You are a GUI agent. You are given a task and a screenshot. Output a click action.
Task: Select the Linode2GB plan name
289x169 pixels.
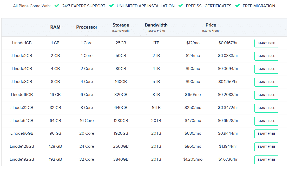(x=22, y=55)
